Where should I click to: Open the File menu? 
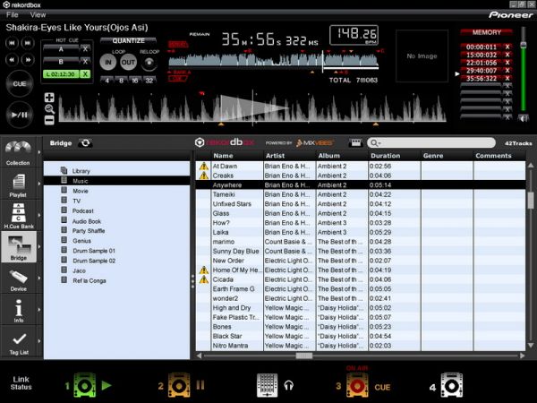[x=13, y=14]
